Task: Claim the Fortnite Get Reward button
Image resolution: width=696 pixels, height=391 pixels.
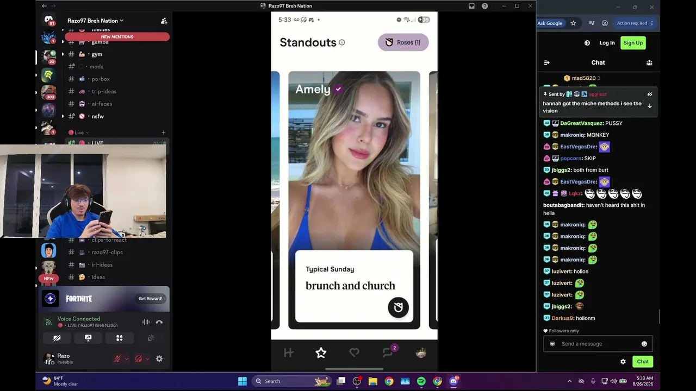Action: [150, 299]
